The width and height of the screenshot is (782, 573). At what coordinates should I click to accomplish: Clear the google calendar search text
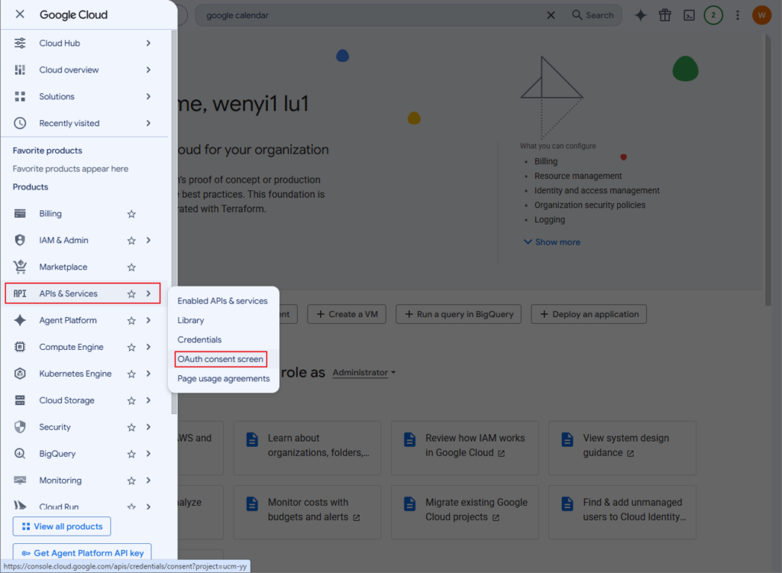pos(551,15)
